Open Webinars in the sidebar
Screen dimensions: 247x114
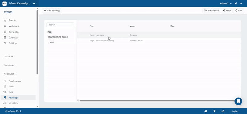[14, 26]
